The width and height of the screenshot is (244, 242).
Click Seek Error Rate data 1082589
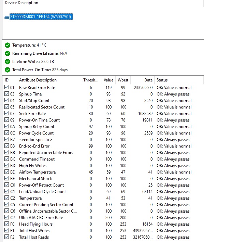145,114
